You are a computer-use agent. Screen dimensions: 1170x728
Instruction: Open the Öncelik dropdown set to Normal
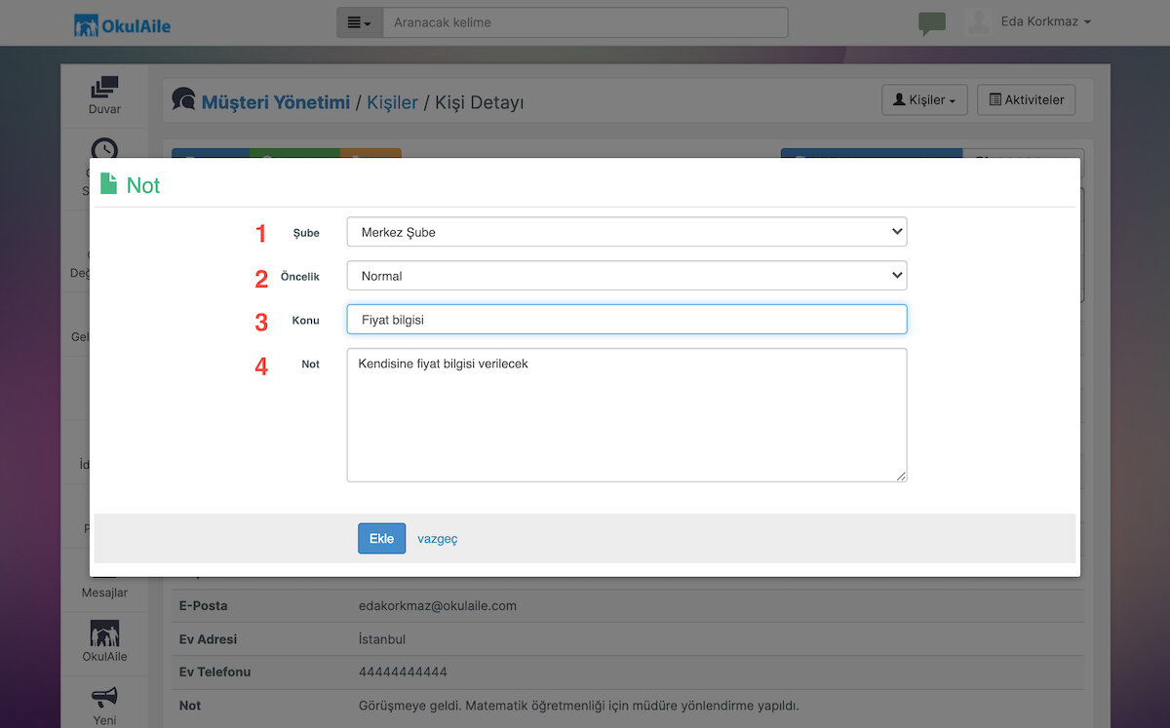coord(627,276)
